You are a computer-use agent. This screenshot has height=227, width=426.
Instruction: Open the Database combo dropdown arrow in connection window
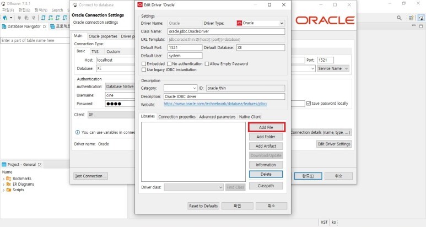(x=312, y=69)
